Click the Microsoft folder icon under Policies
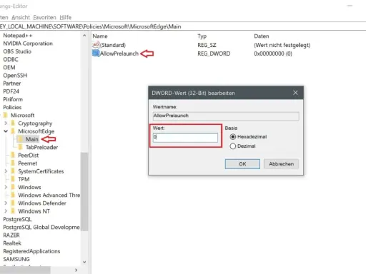This screenshot has height=274, width=366. click(5, 115)
